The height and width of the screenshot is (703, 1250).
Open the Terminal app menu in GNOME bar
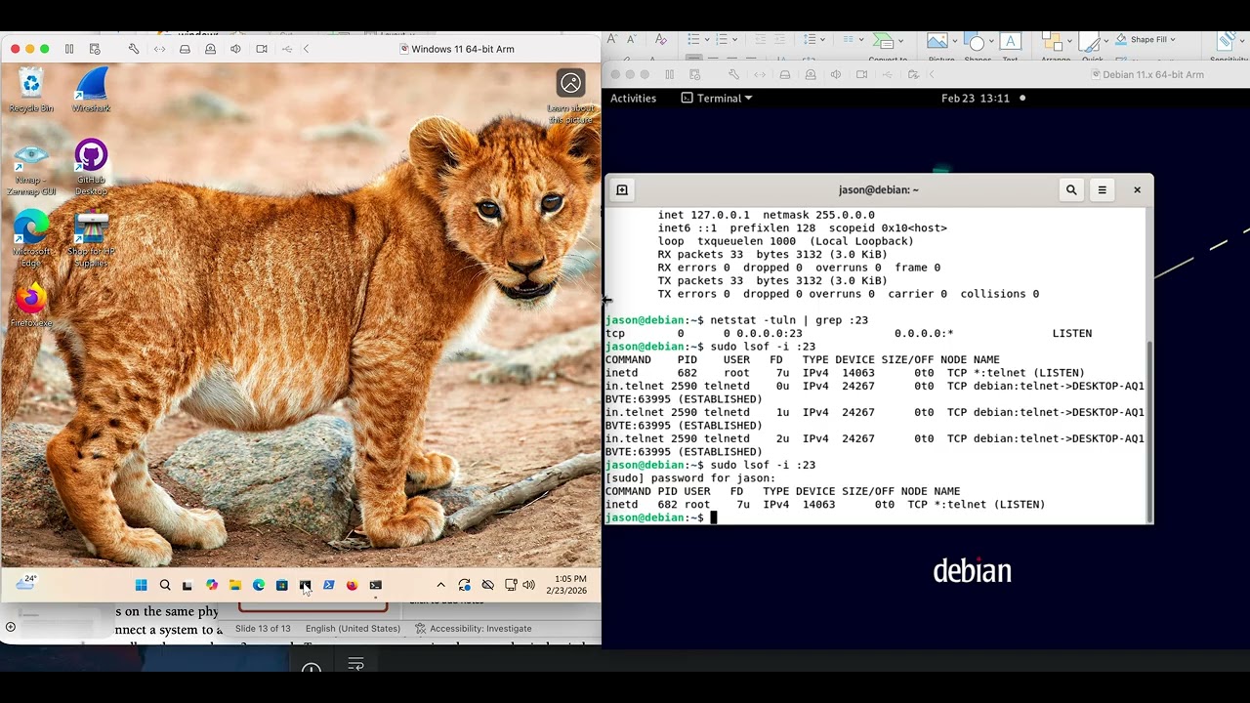717,98
